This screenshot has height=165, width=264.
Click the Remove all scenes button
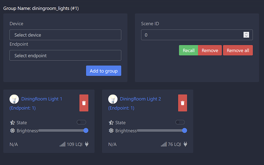(x=238, y=50)
